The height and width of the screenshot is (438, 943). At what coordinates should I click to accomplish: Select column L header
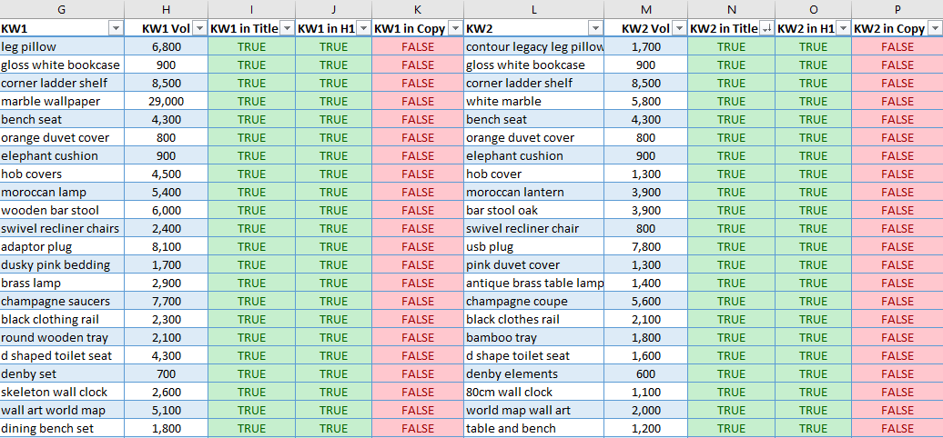(x=533, y=9)
